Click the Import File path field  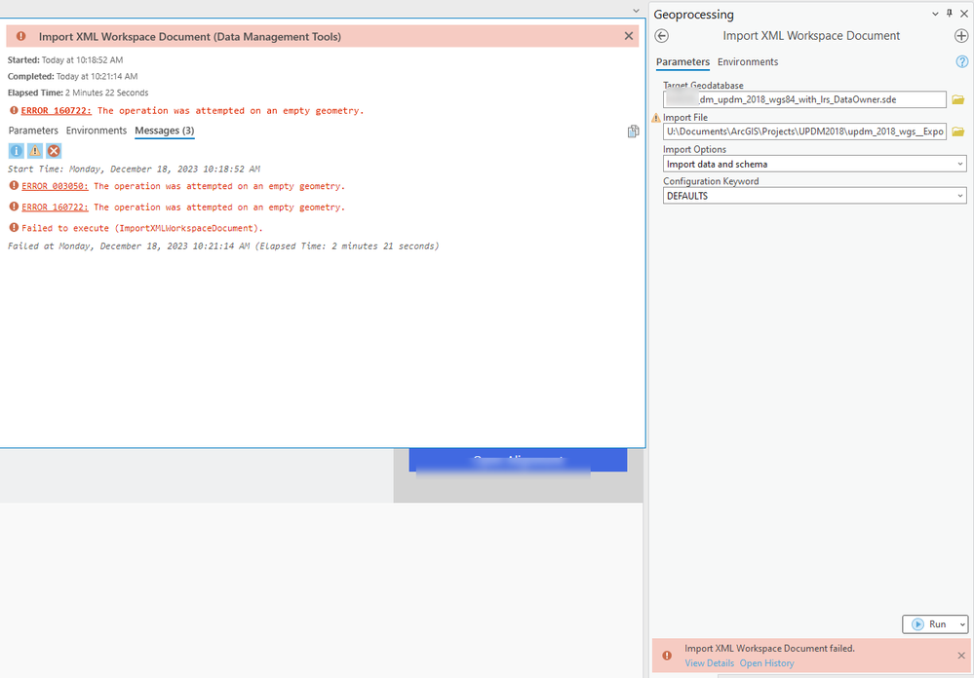(804, 132)
